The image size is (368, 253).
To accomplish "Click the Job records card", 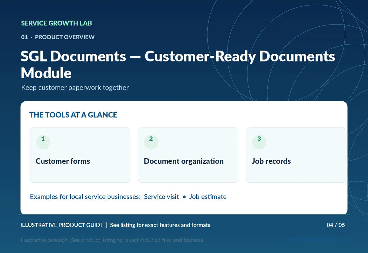I will [x=296, y=155].
